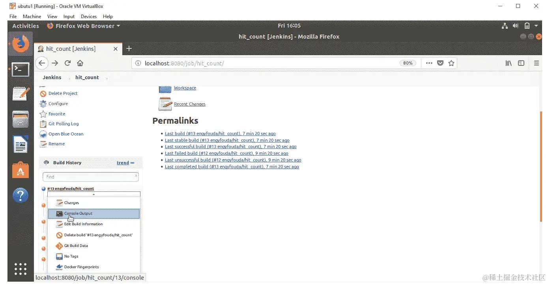Collapse the build #13 dropdown arrow
This screenshot has height=284, width=548.
point(94,194)
